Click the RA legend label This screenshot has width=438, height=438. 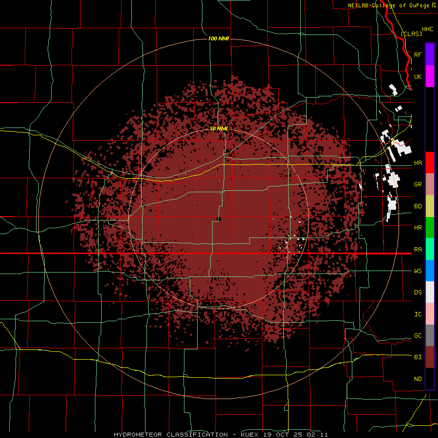418,250
